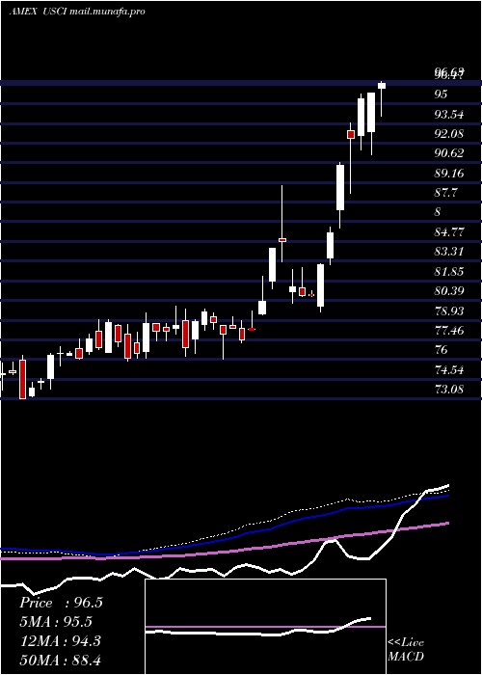
Task: Click the AMEX USCI mail.munafa.pro chart title
Action: [x=77, y=12]
